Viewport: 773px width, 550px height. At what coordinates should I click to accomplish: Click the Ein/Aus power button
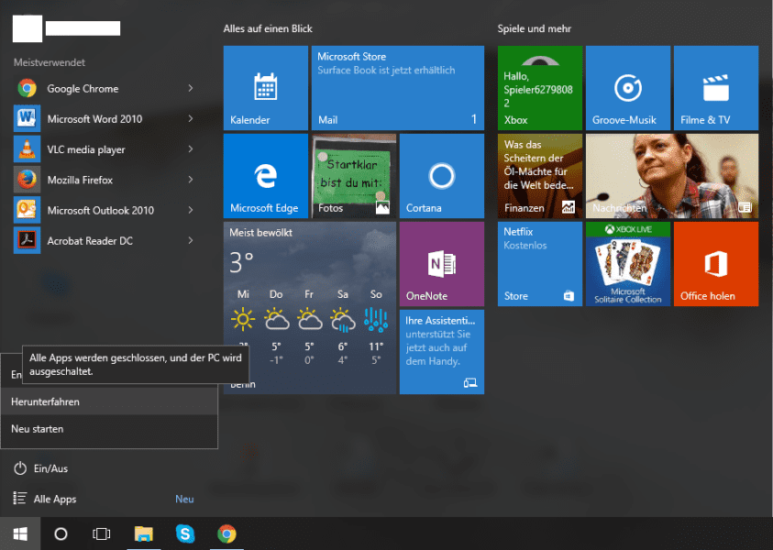click(41, 468)
